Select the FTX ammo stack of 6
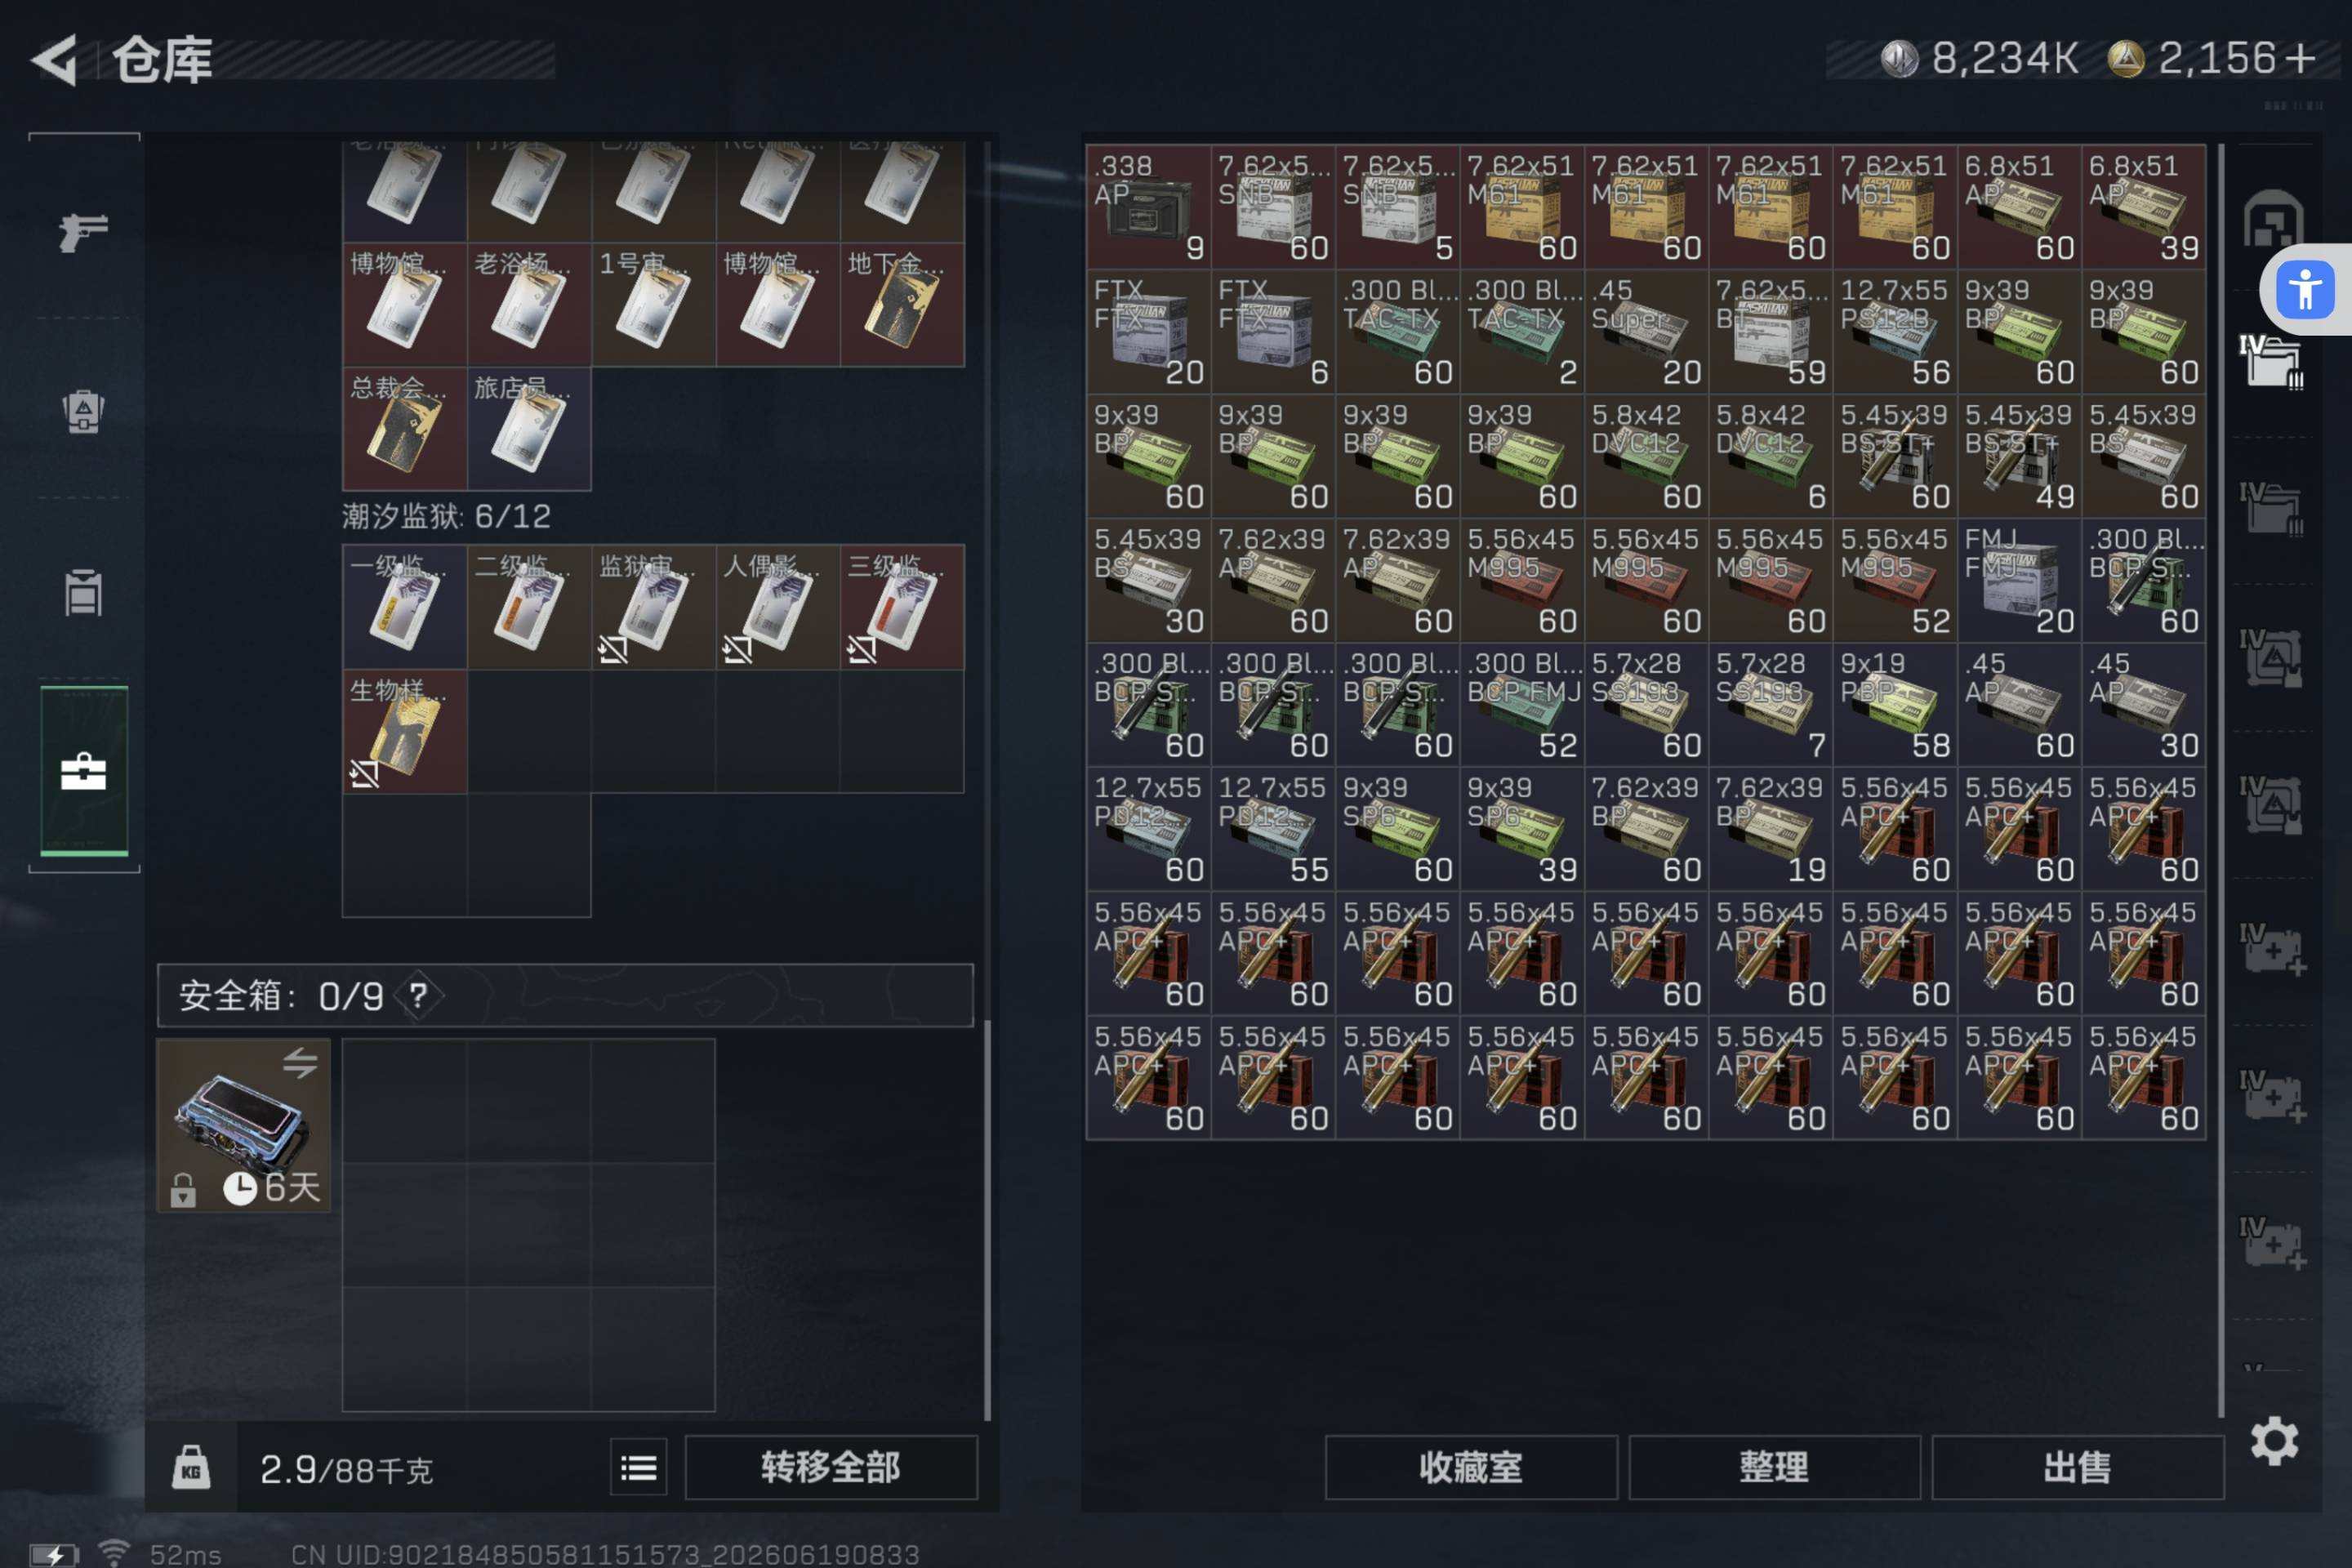 [1273, 332]
